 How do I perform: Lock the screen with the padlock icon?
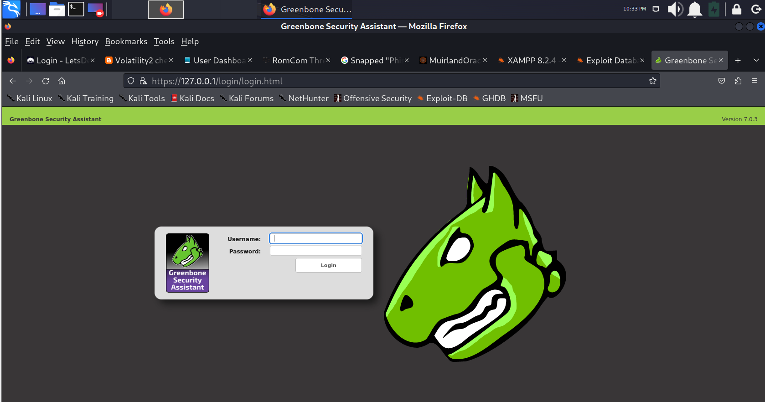(737, 9)
